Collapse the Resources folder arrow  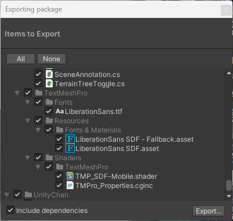coord(28,121)
